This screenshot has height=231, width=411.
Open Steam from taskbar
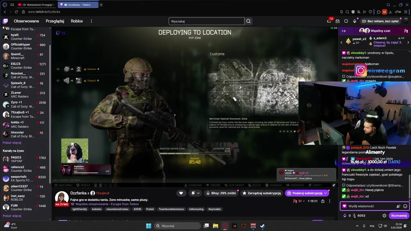click(262, 226)
